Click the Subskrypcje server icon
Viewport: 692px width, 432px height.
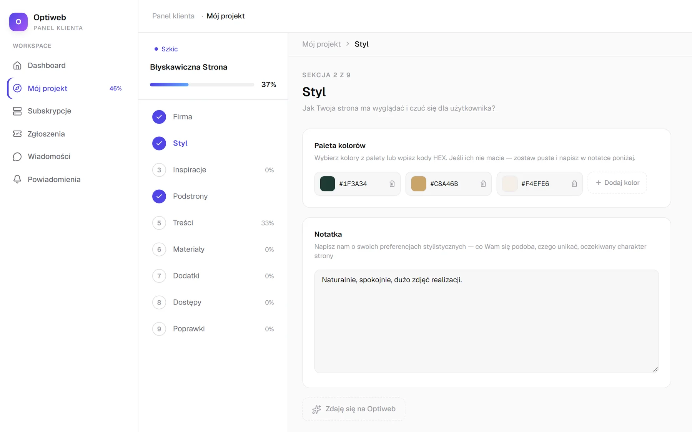point(17,111)
